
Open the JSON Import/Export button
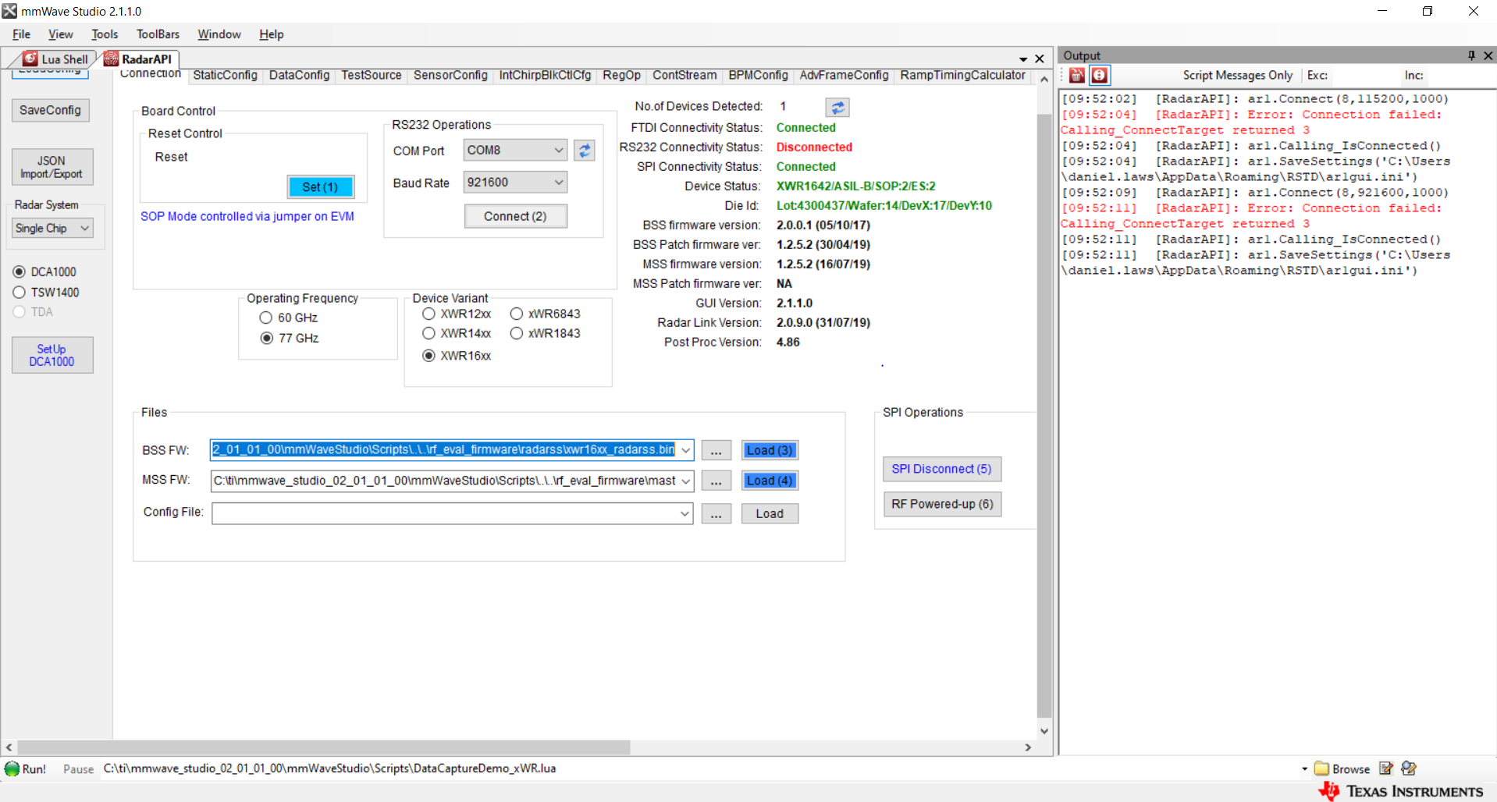(x=52, y=167)
